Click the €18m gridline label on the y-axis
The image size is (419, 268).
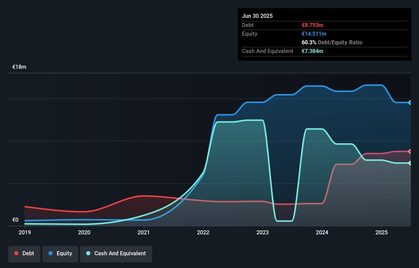pos(19,67)
